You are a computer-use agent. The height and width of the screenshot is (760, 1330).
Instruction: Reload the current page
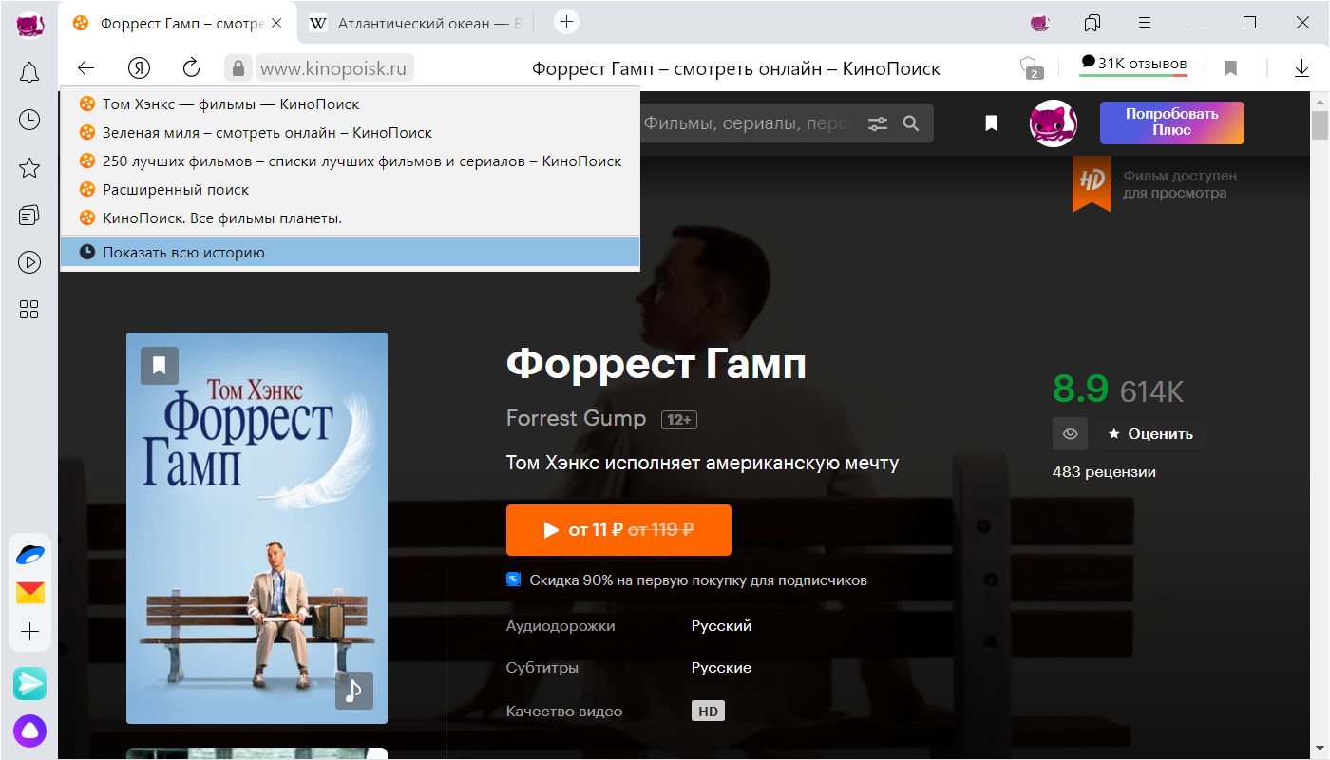pos(191,67)
